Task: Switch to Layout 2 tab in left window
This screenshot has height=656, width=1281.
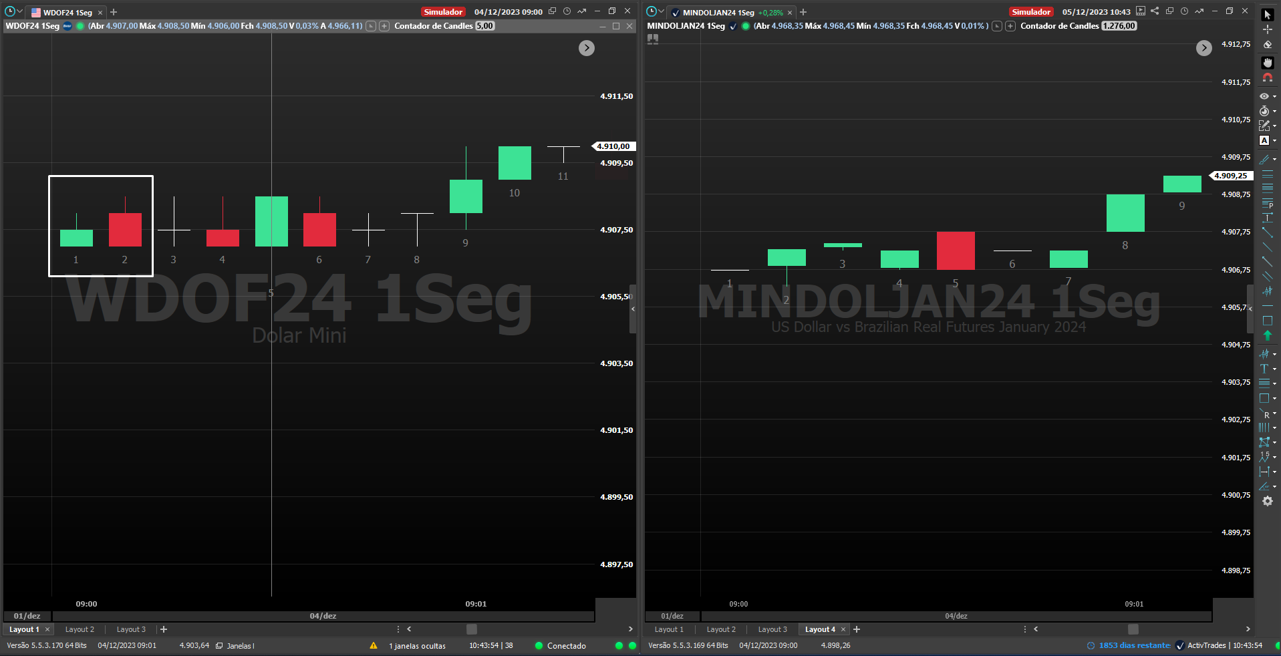Action: point(80,629)
